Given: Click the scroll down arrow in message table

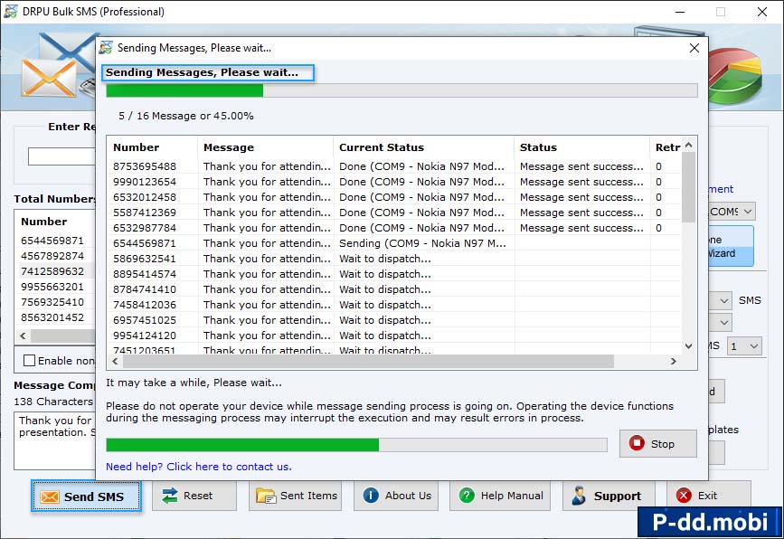Looking at the screenshot, I should click(688, 346).
